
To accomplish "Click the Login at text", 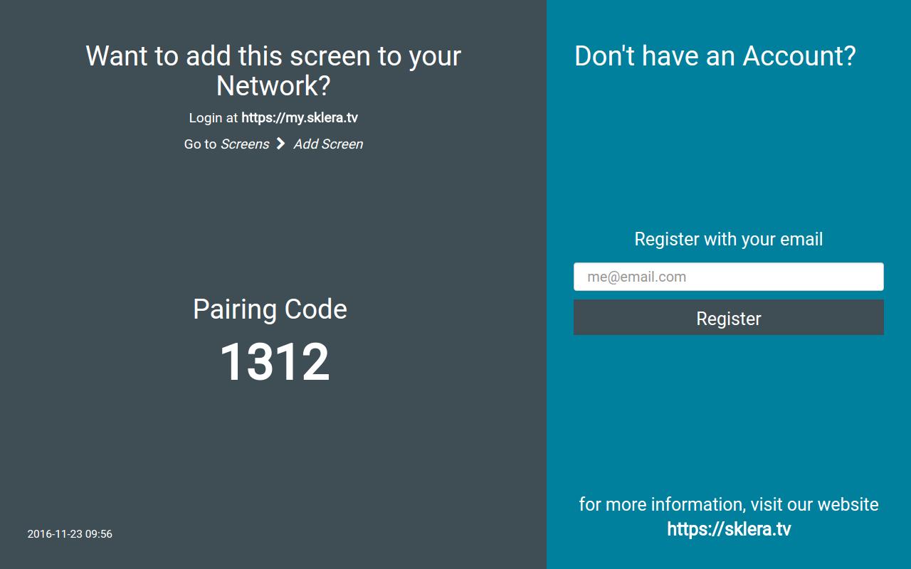I will (214, 118).
